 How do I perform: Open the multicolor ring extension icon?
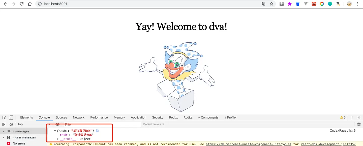pyautogui.click(x=322, y=4)
